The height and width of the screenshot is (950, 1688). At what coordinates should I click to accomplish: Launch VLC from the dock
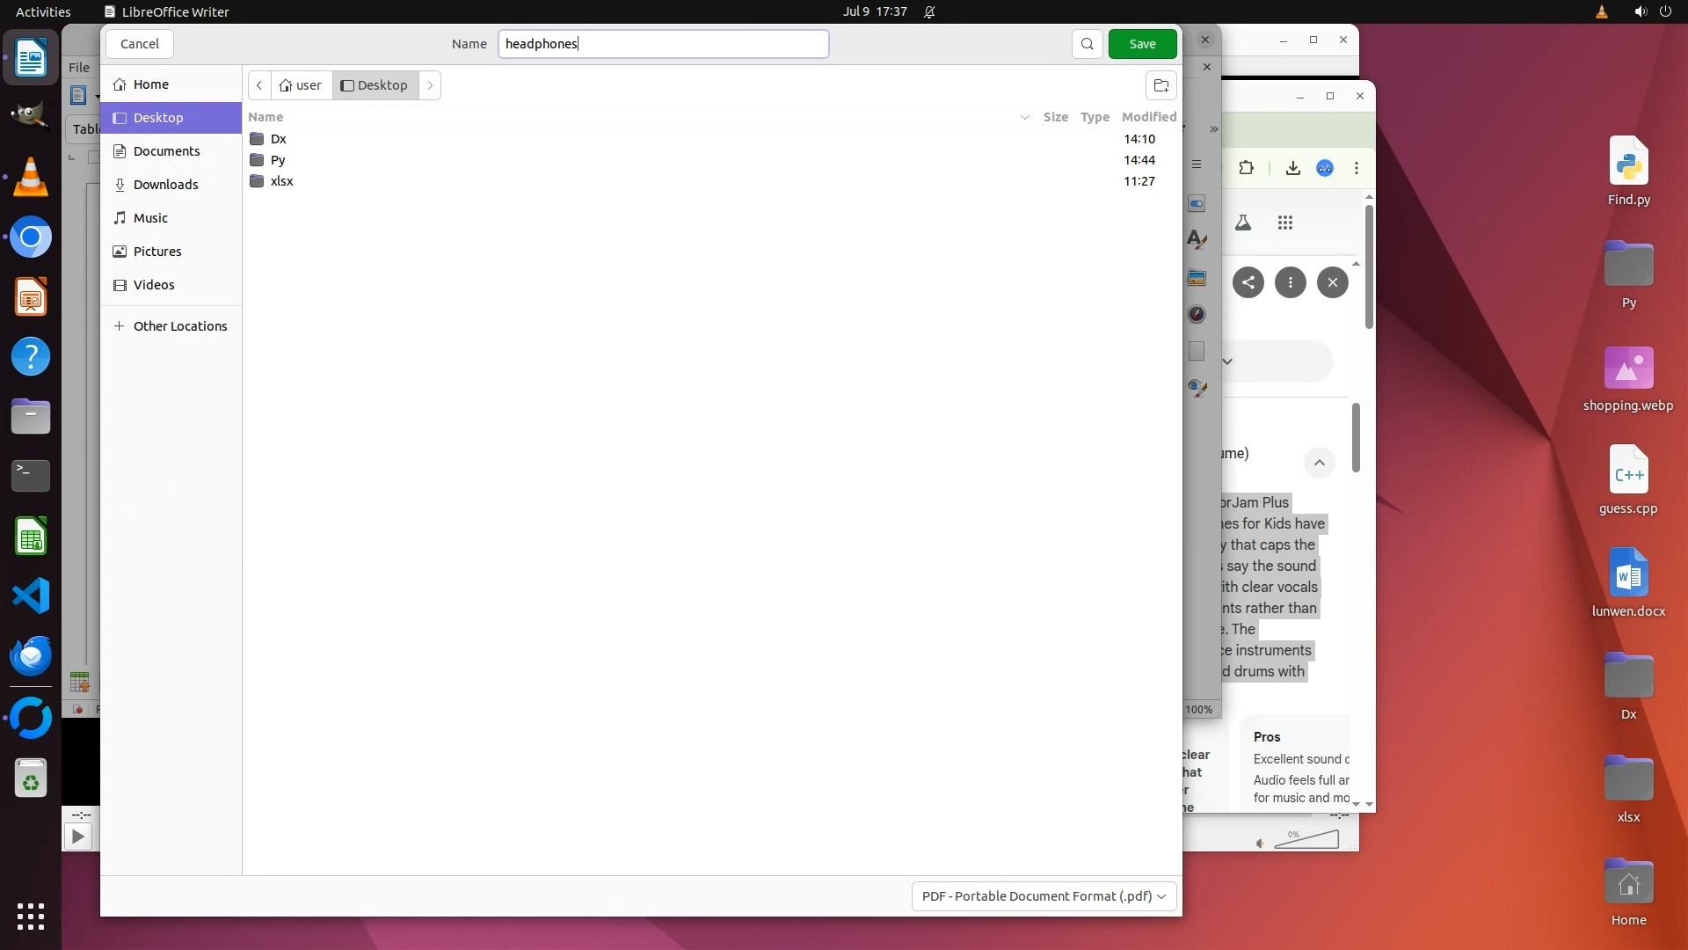click(x=31, y=178)
